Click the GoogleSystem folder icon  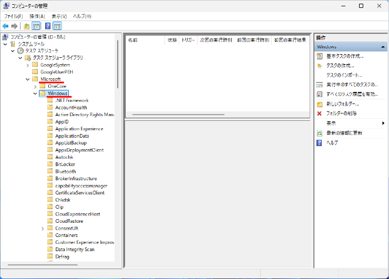(35, 65)
